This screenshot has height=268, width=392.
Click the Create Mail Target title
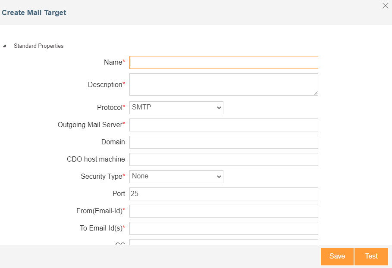(34, 12)
